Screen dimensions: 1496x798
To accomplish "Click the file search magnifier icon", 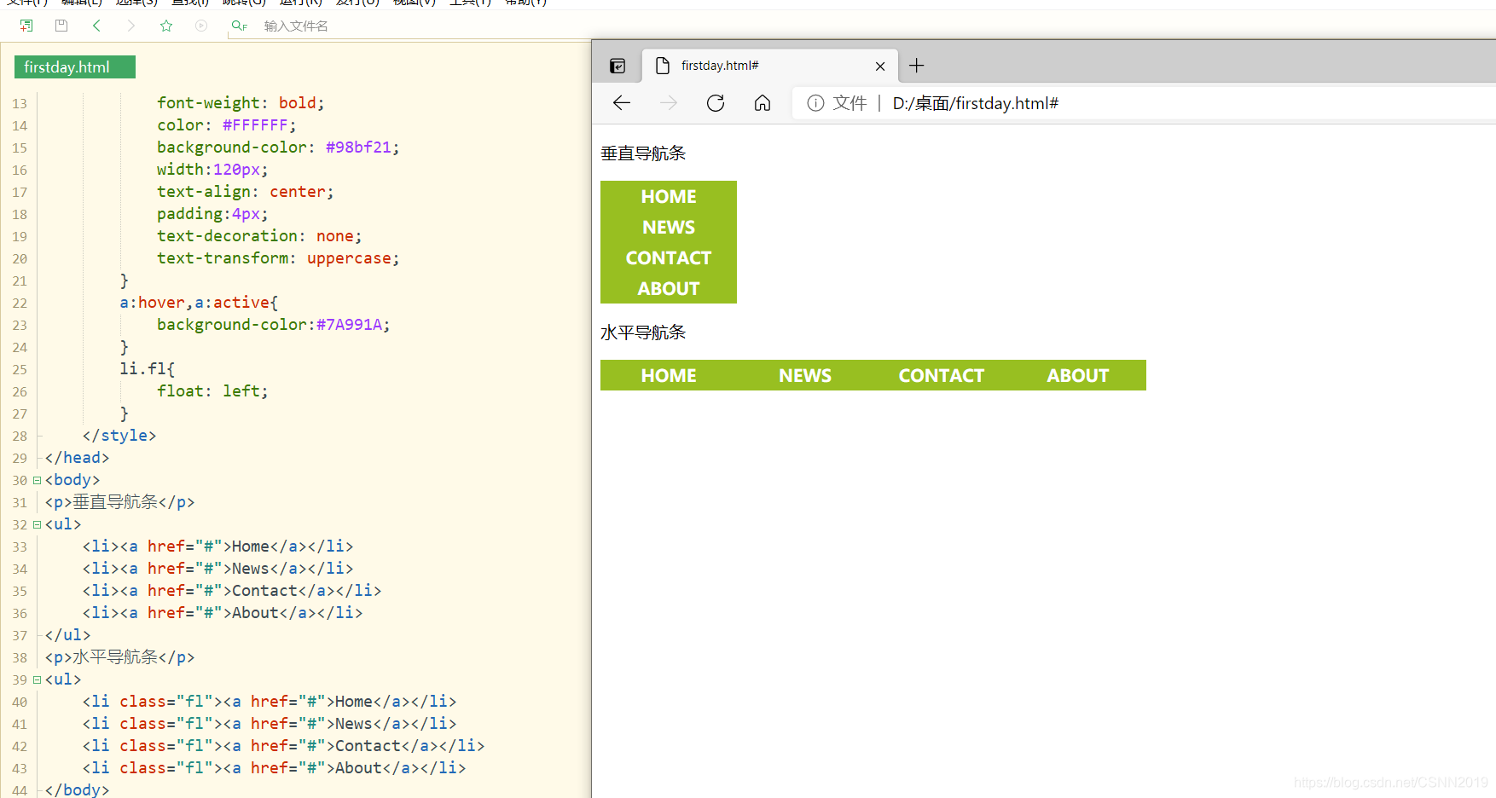I will point(240,26).
